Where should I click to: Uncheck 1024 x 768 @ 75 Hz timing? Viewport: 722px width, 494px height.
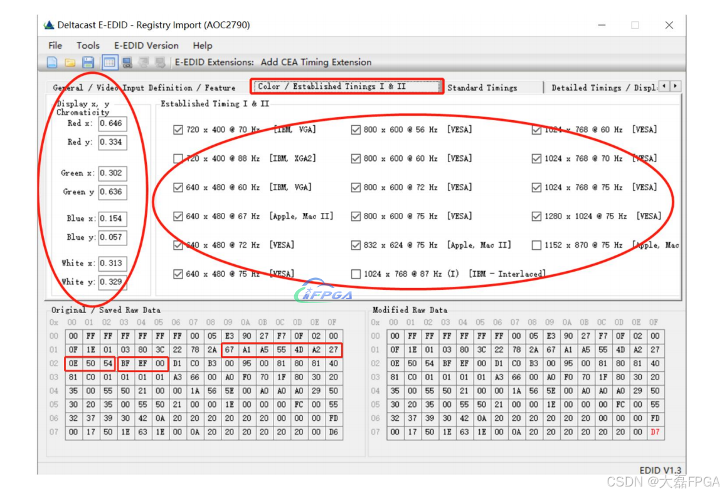point(536,187)
